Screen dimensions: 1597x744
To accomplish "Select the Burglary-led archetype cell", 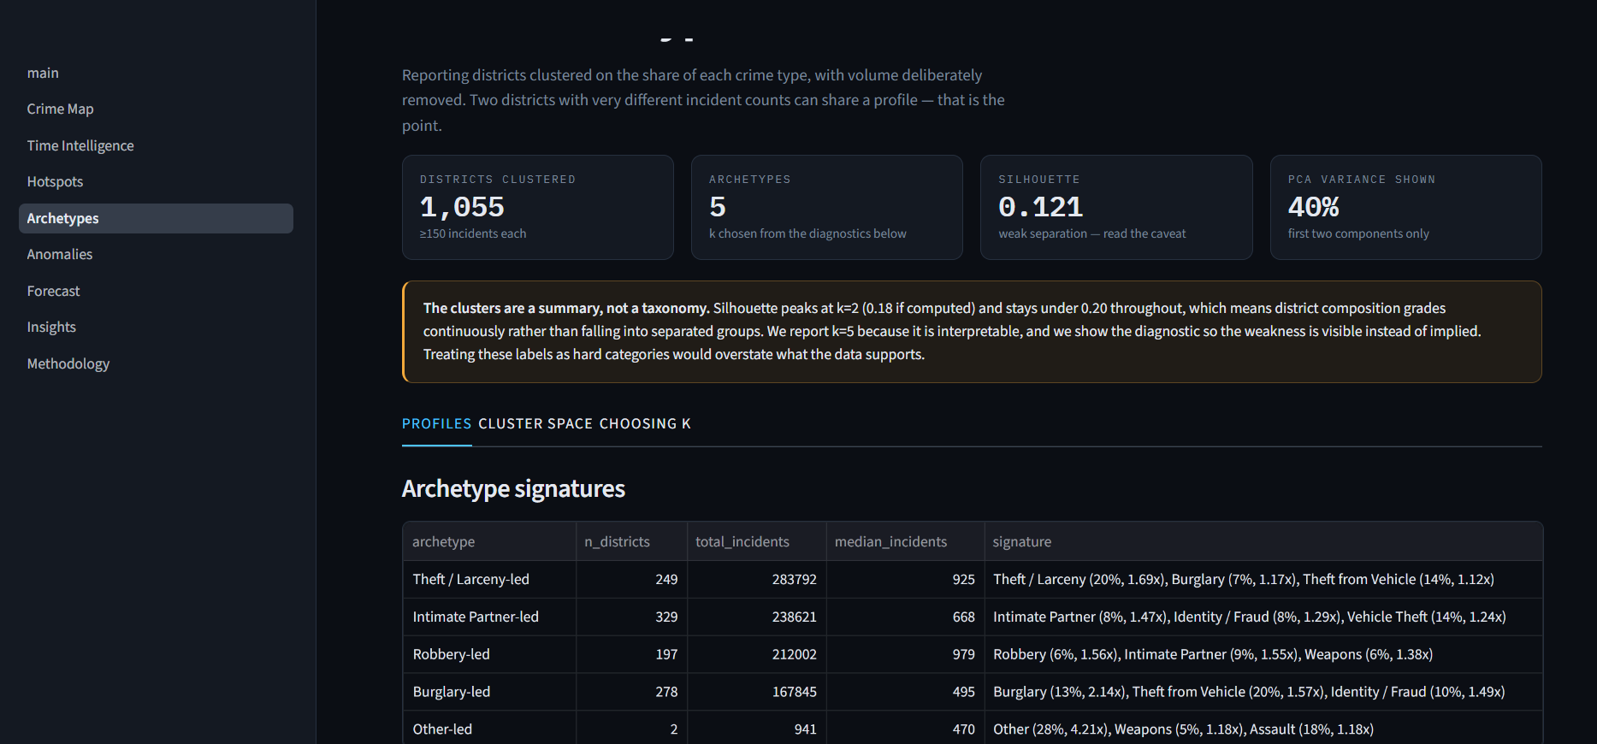I will pyautogui.click(x=489, y=692).
